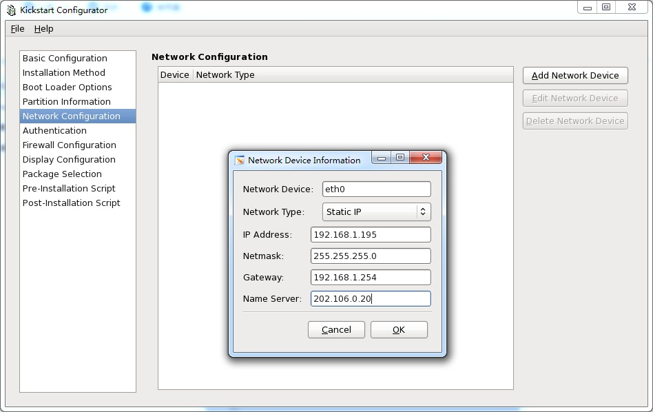
Task: Click the Name Server field
Action: coord(371,299)
